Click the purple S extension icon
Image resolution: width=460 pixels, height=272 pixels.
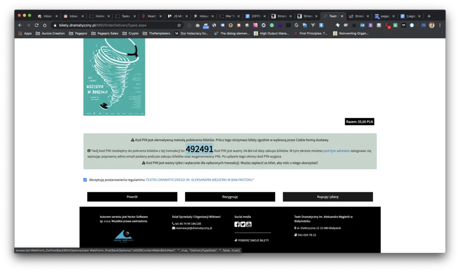[371, 25]
